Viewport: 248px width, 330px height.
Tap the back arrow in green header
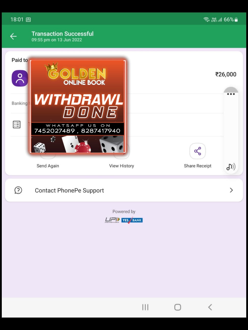(x=13, y=36)
